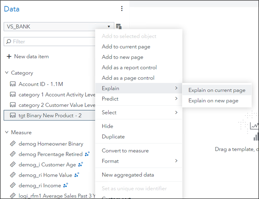Select the demog Percentage Retired measure
Screen dimensions: 259x199
click(x=50, y=154)
